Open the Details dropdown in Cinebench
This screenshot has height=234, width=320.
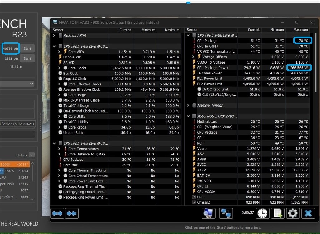[32, 155]
